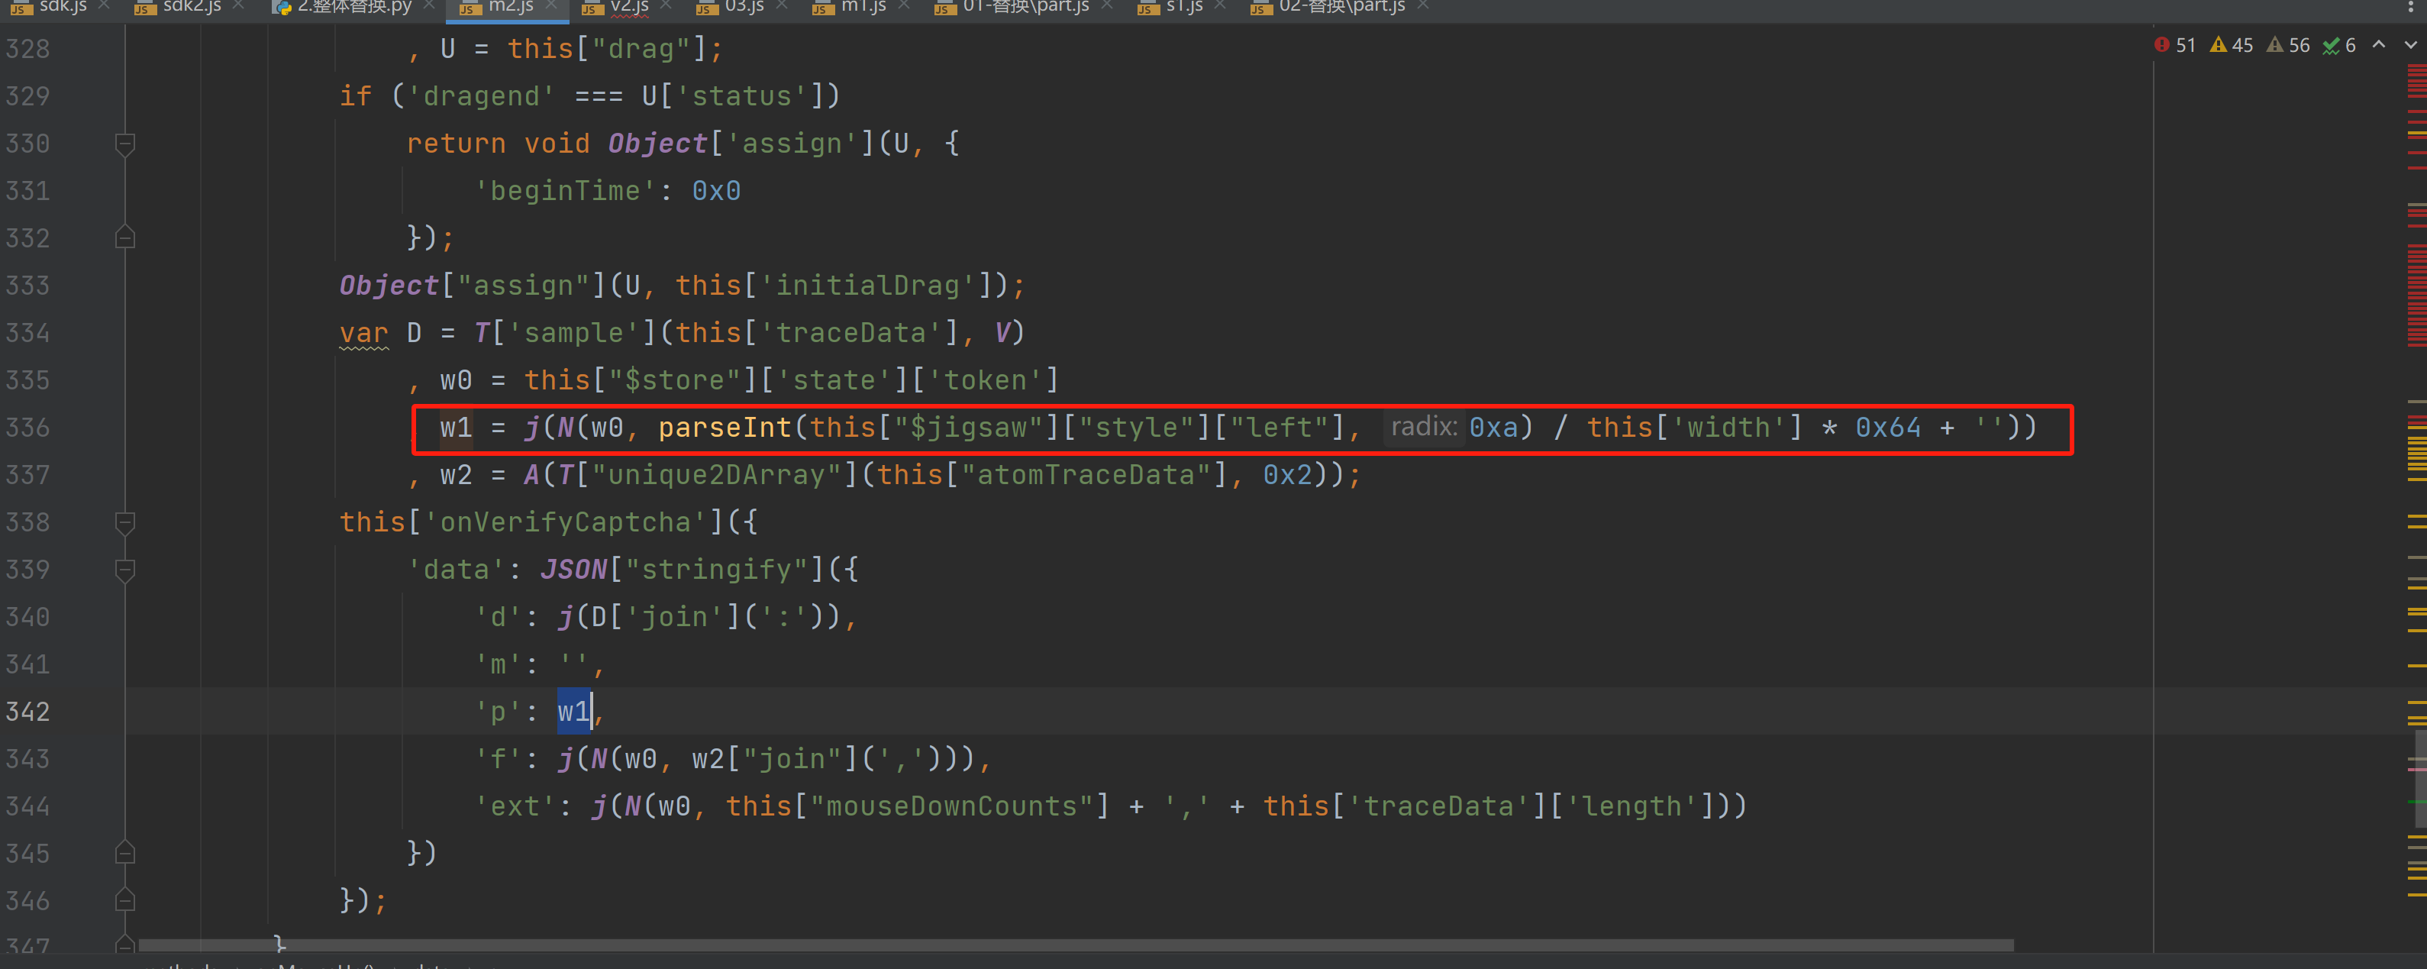Screen dimensions: 2427x969
Task: Click line number 342 in the gutter
Action: [28, 712]
